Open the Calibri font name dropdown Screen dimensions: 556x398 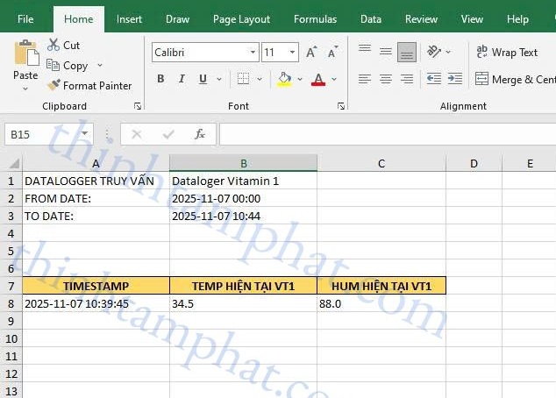[x=253, y=53]
